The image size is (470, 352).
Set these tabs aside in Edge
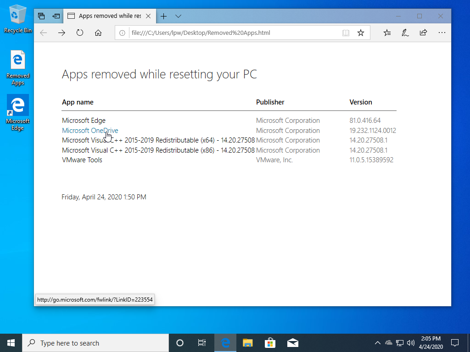(x=56, y=16)
